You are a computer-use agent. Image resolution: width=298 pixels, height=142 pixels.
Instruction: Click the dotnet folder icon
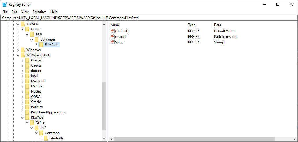tap(27, 71)
